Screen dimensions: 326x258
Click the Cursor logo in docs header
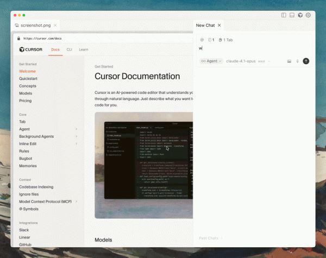pyautogui.click(x=30, y=49)
